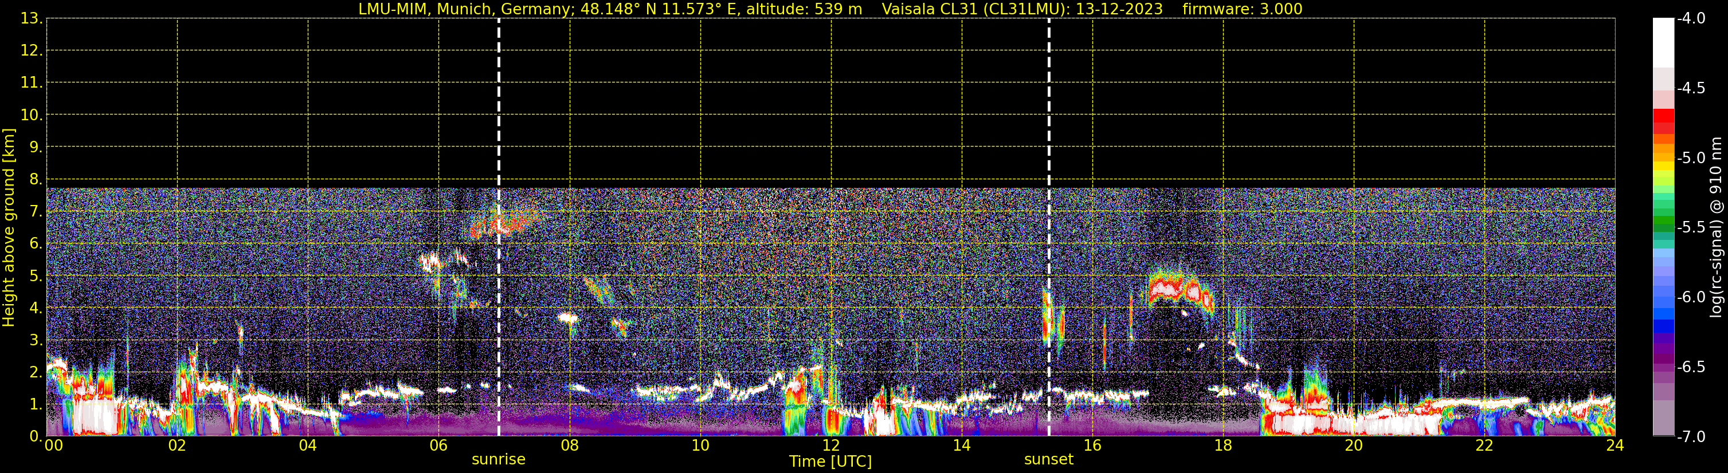
Task: Click the "14" tick on the time axis
Action: pos(962,446)
